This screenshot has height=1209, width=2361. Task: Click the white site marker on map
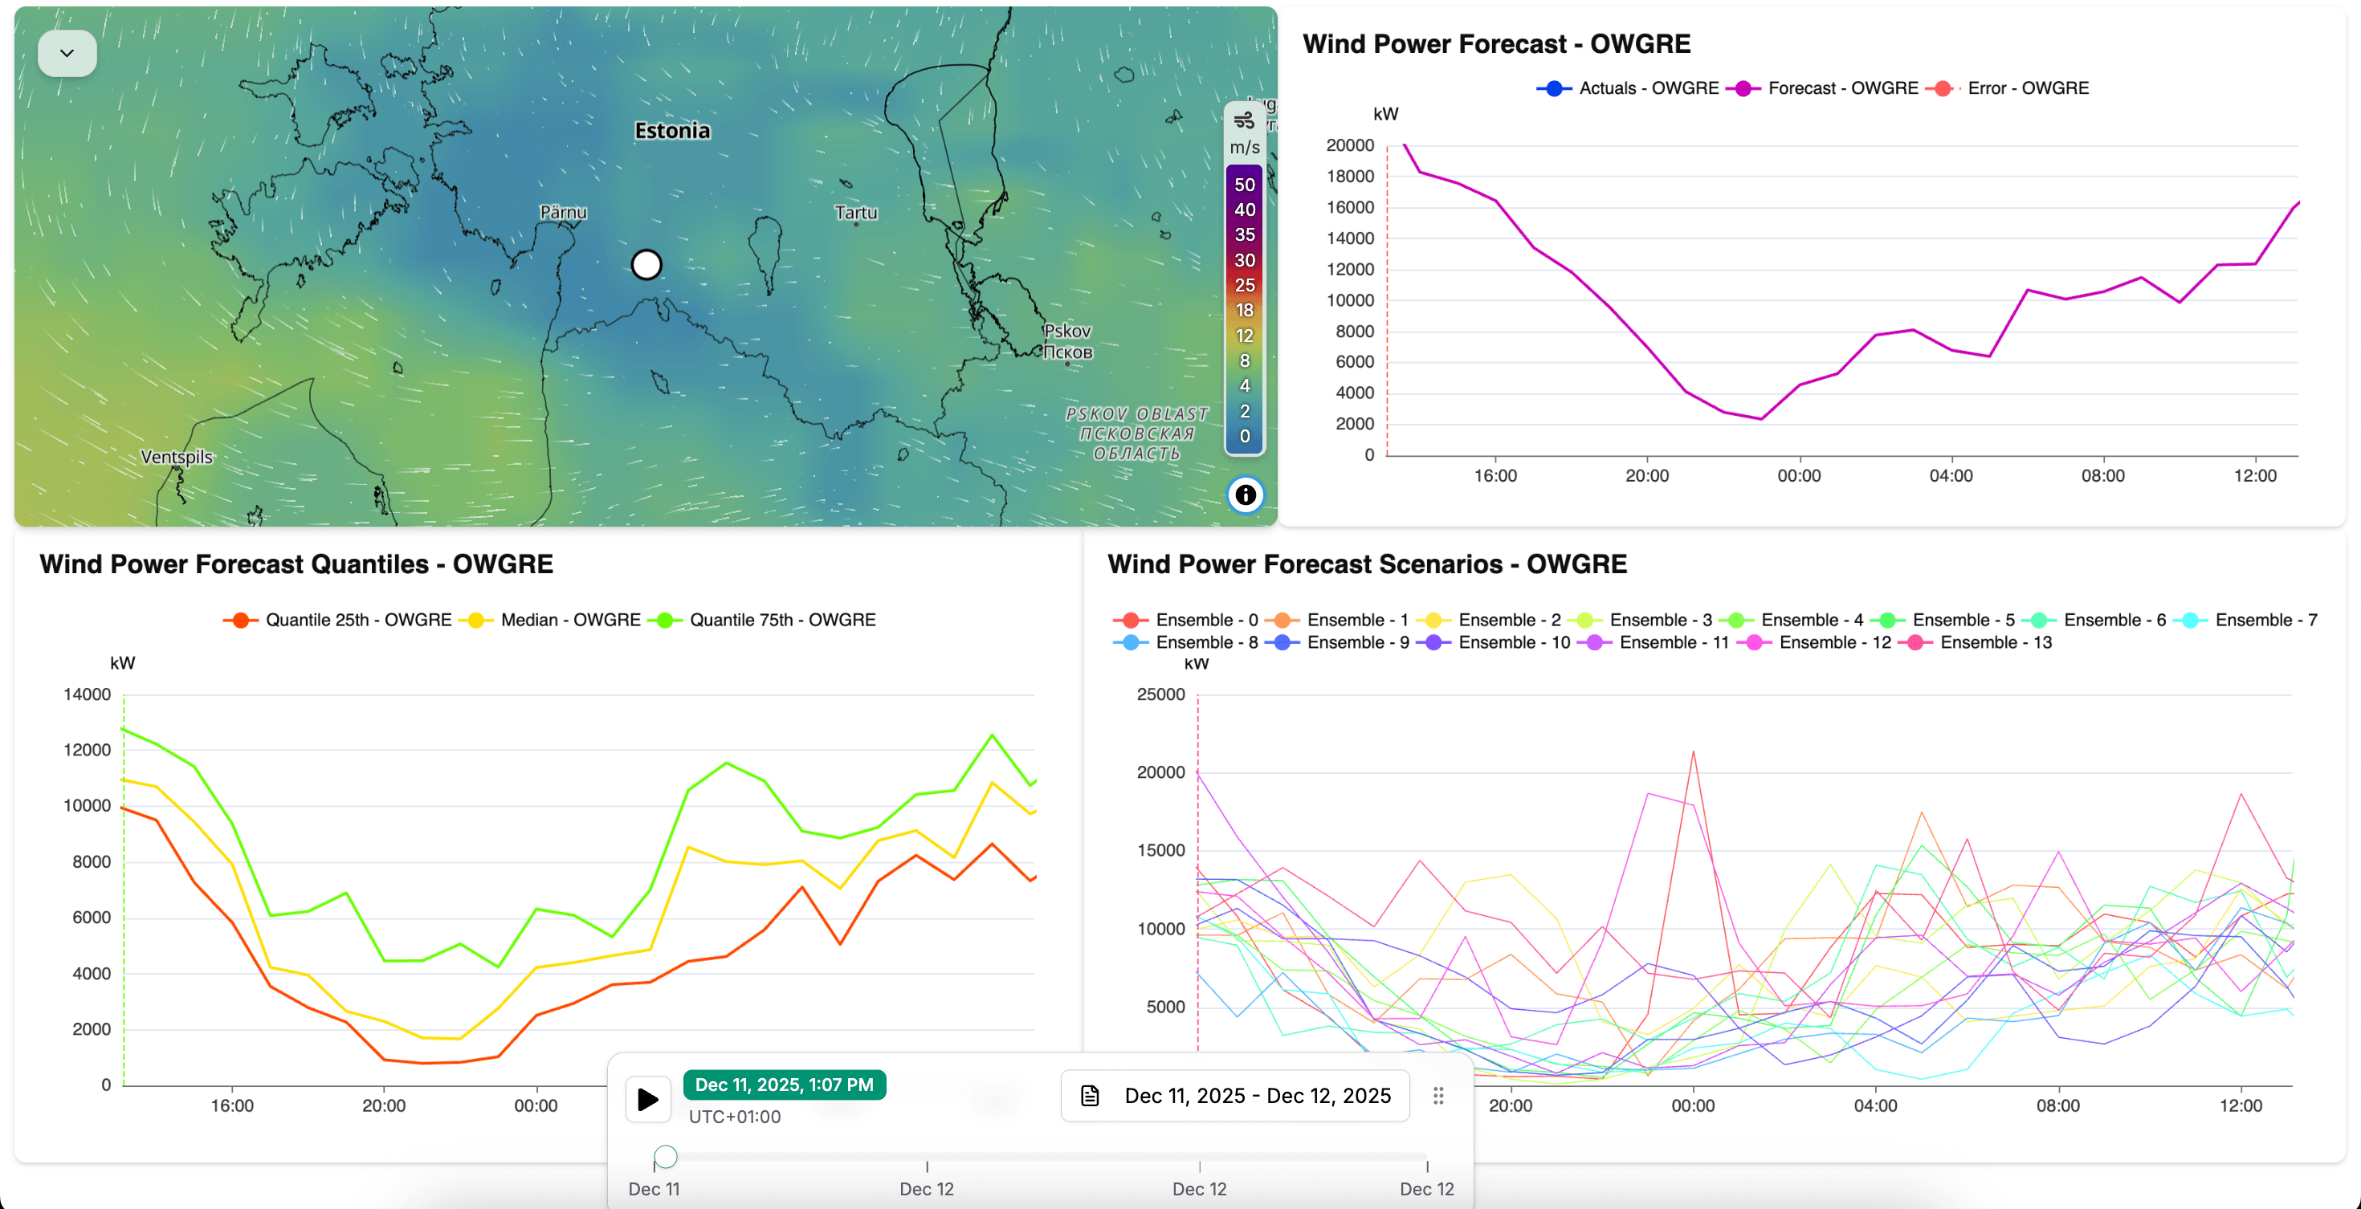tap(646, 265)
